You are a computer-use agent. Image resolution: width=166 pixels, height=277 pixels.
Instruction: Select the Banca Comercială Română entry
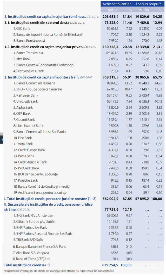tap(34, 83)
